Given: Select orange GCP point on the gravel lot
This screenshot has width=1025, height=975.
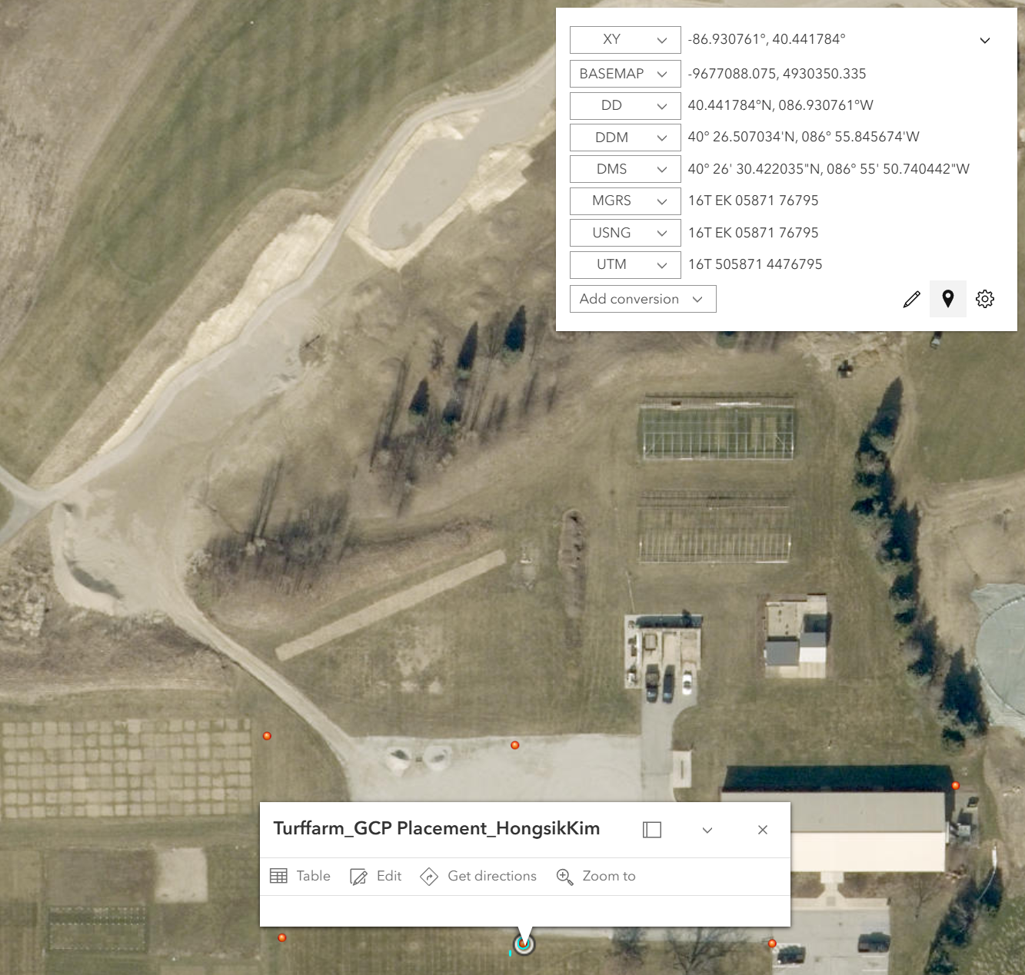Looking at the screenshot, I should pyautogui.click(x=515, y=745).
